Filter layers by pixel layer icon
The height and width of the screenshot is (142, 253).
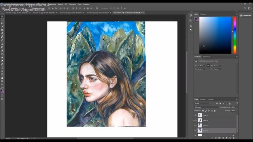pyautogui.click(x=217, y=103)
